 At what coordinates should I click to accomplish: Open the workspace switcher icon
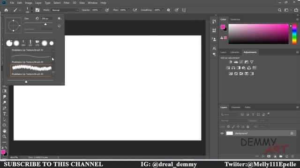(286, 10)
